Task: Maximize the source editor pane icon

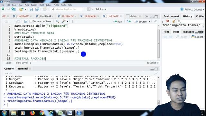Action: pos(156,17)
